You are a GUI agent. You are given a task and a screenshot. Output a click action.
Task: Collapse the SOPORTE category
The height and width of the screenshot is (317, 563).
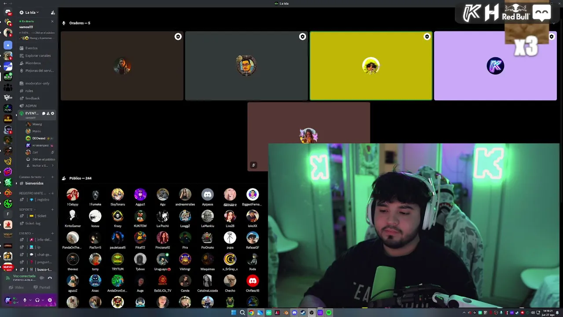(x=26, y=210)
